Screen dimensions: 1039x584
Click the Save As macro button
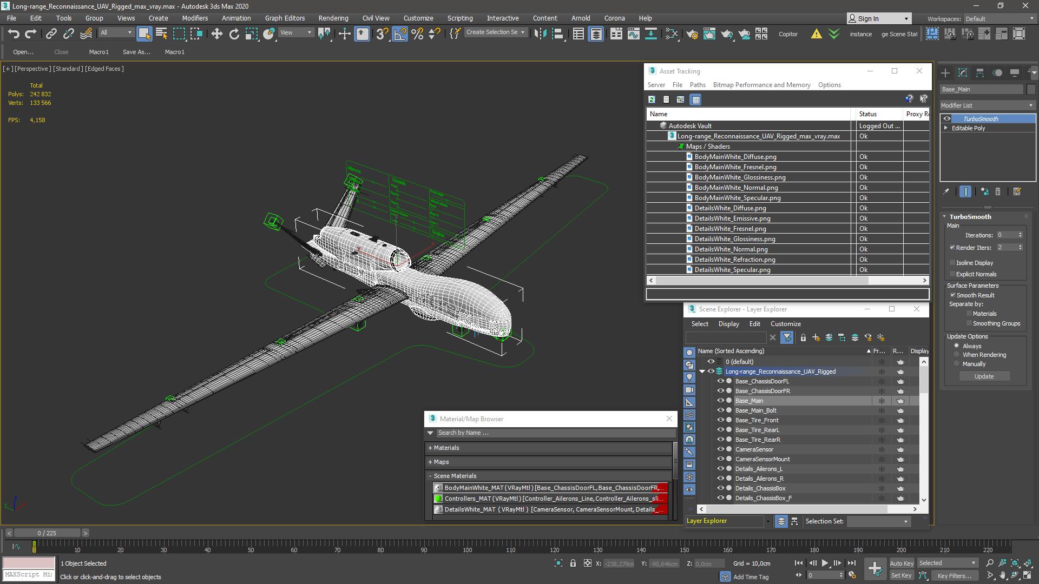click(136, 52)
